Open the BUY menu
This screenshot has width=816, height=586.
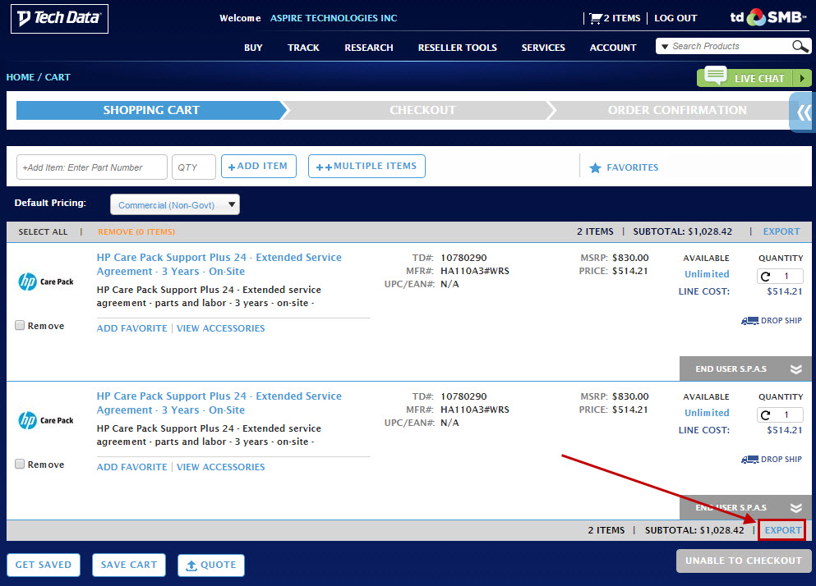tap(253, 48)
